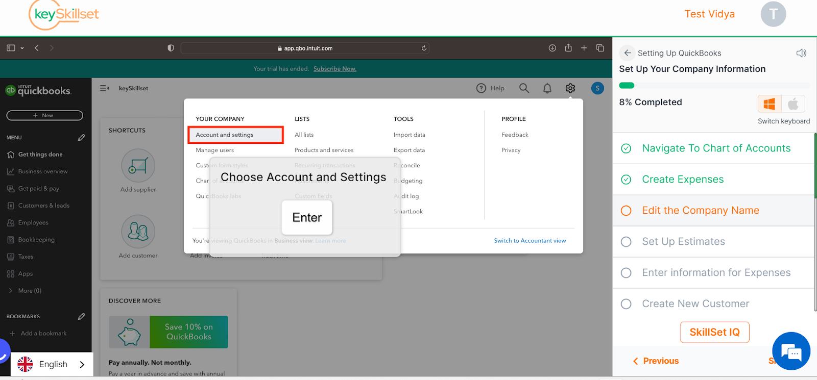Open the notifications bell icon
Image resolution: width=817 pixels, height=380 pixels.
pyautogui.click(x=547, y=88)
